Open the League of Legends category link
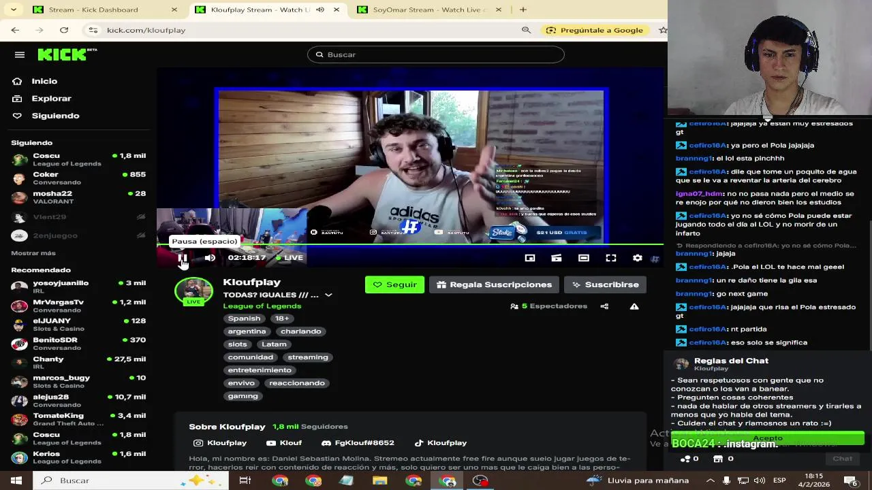This screenshot has height=490, width=872. point(262,306)
